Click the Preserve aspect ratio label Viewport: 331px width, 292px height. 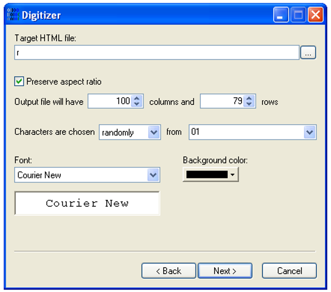[64, 81]
